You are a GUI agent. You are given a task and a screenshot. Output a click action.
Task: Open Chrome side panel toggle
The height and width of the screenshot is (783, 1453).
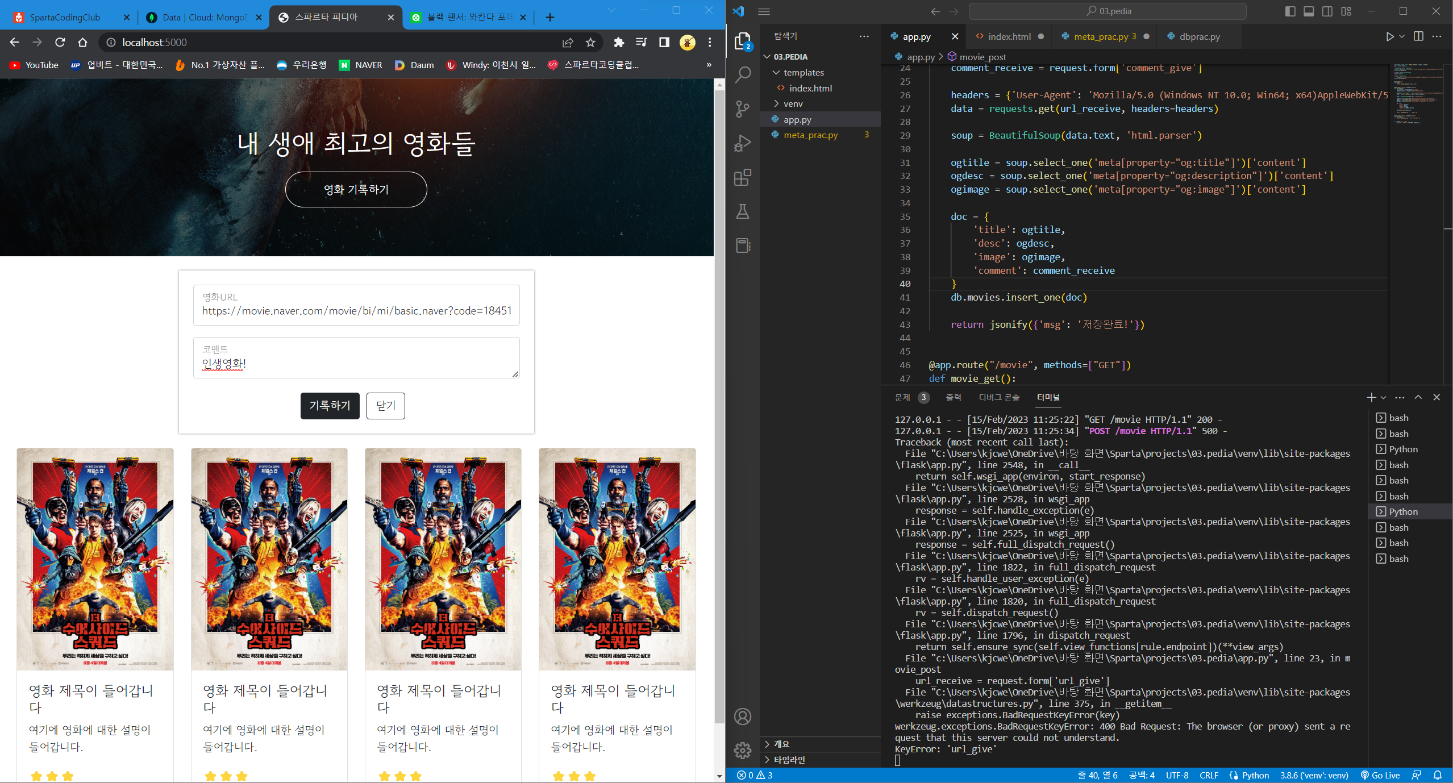[x=664, y=42]
